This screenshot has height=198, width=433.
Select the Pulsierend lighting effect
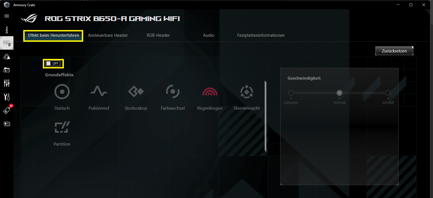click(99, 97)
